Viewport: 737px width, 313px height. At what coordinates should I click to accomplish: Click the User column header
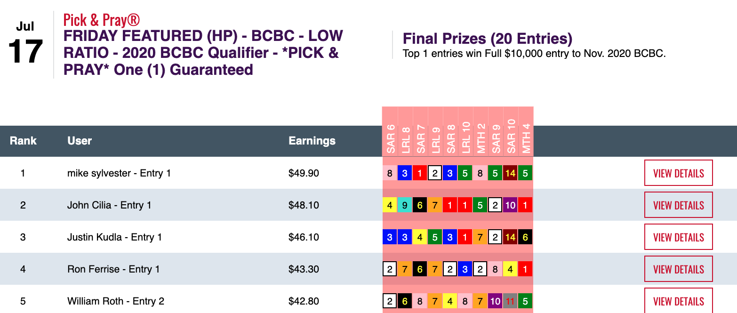[80, 141]
